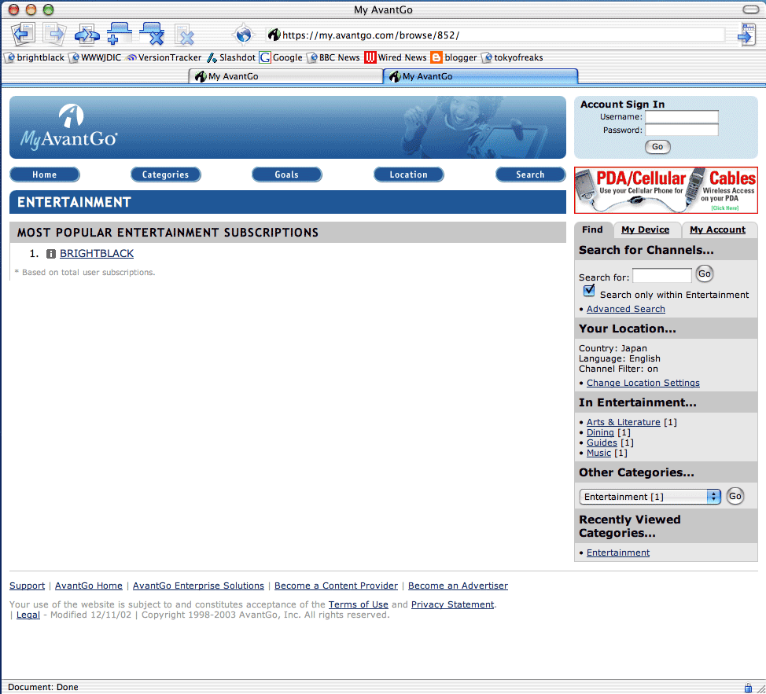The height and width of the screenshot is (694, 766).
Task: Click Go button under Account Sign In
Action: [x=657, y=147]
